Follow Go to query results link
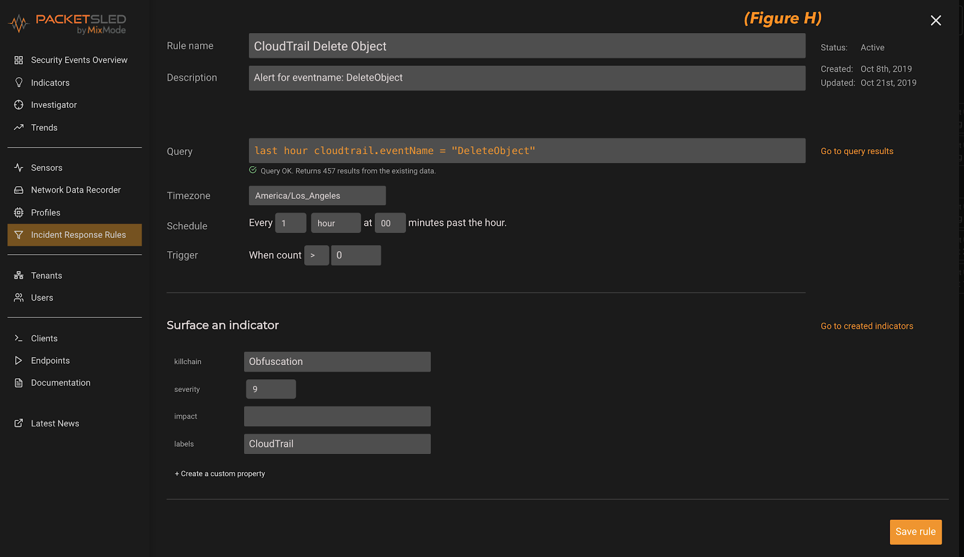Image resolution: width=964 pixels, height=557 pixels. click(857, 151)
